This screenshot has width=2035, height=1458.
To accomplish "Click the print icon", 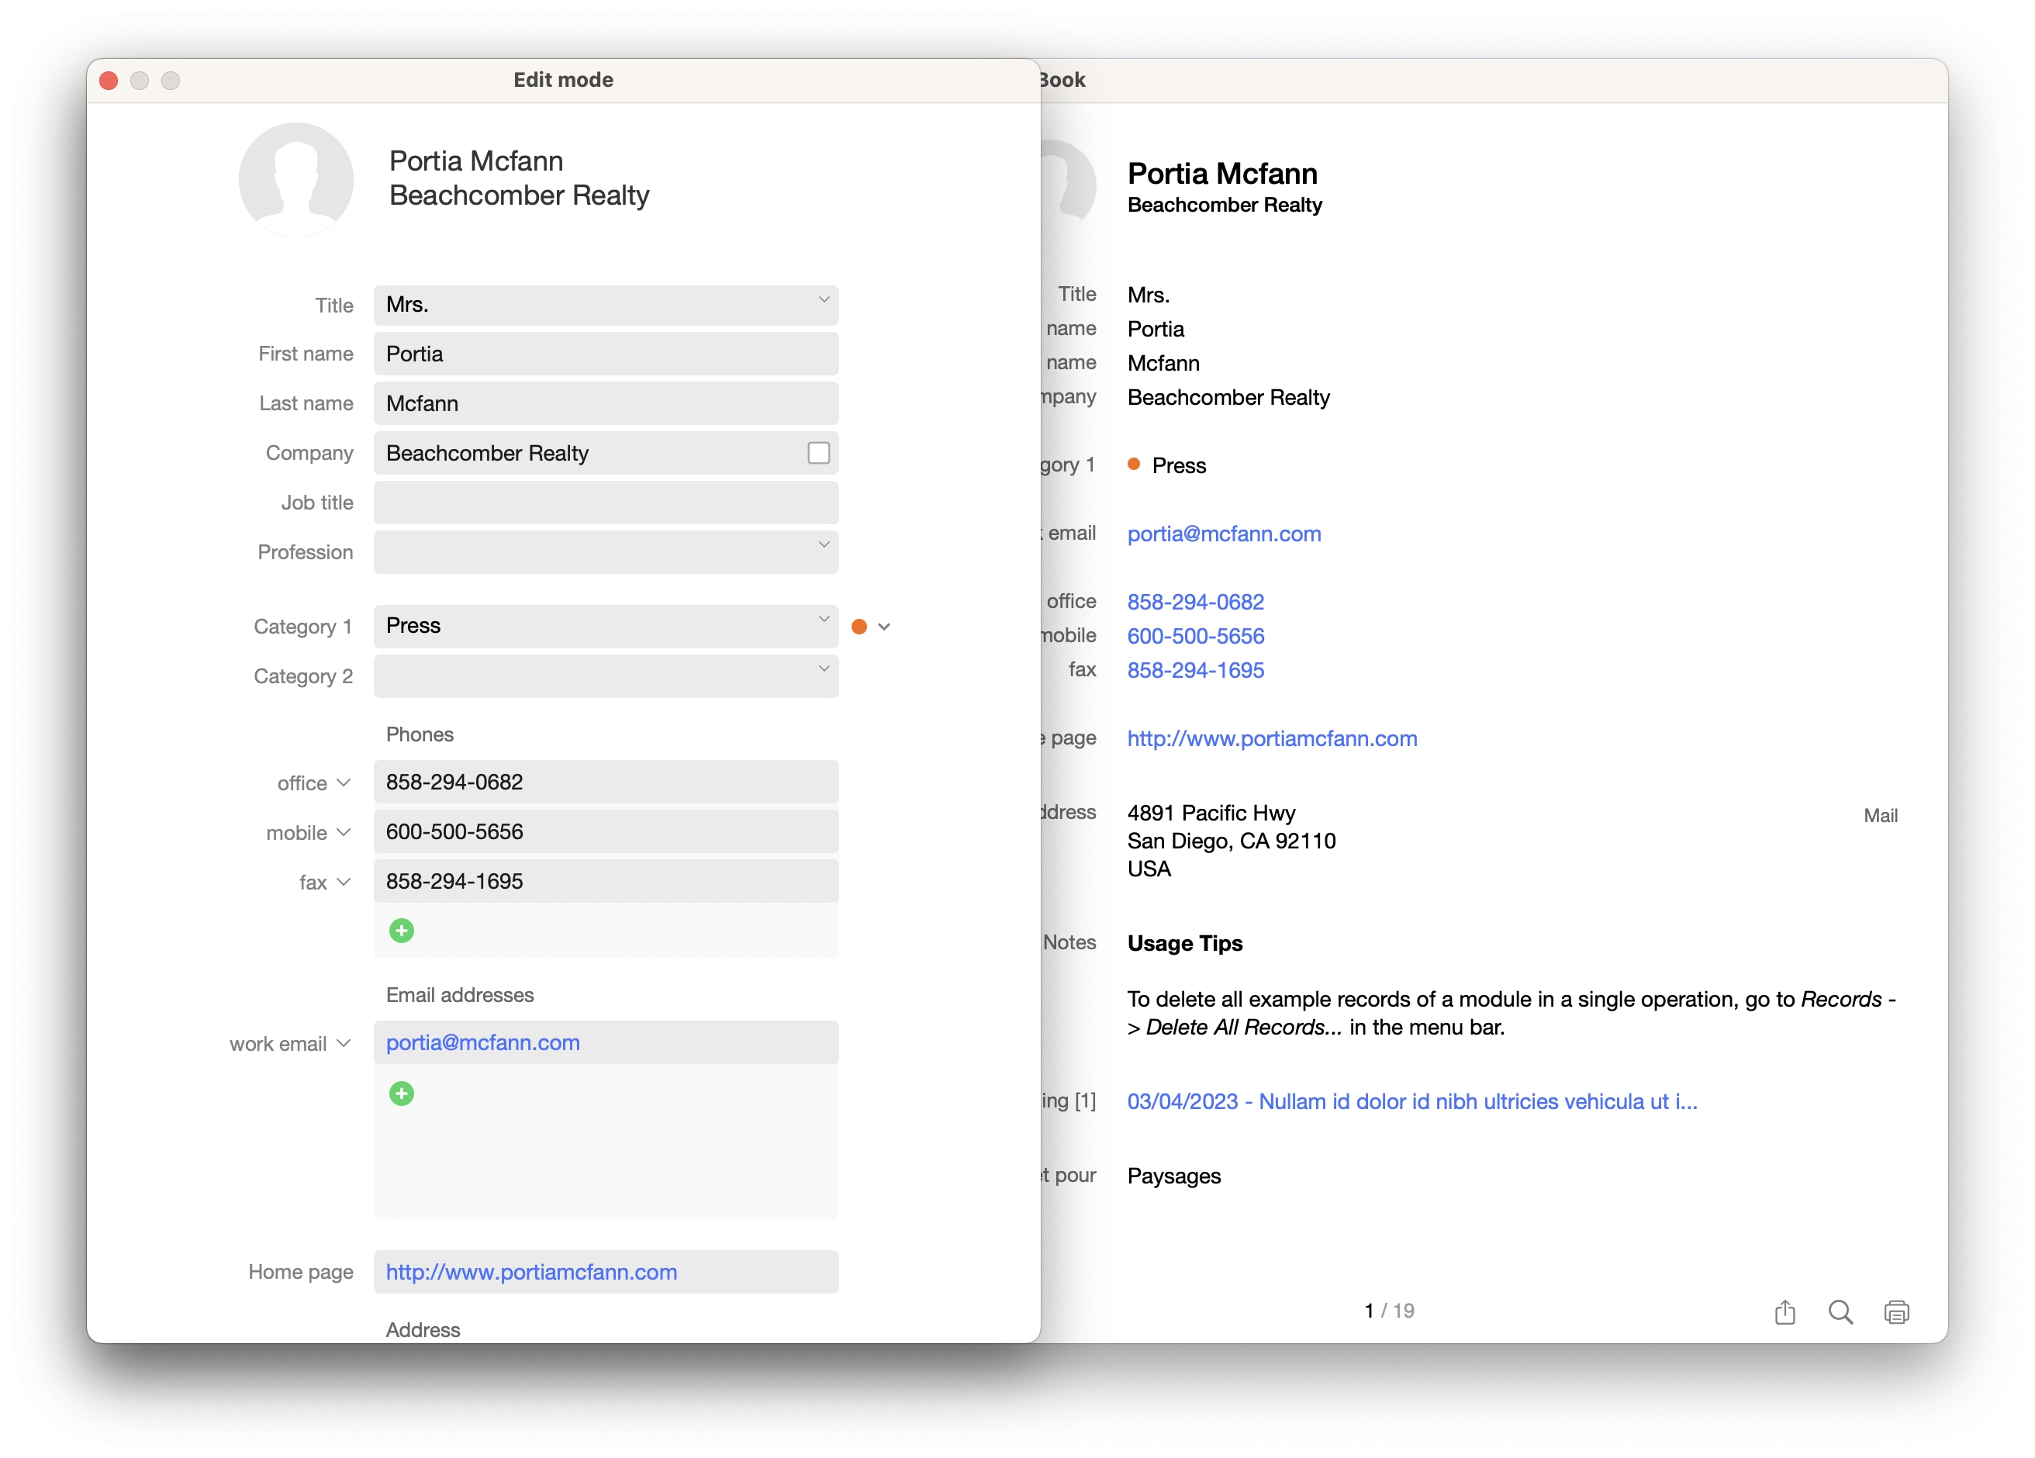I will pos(1897,1311).
